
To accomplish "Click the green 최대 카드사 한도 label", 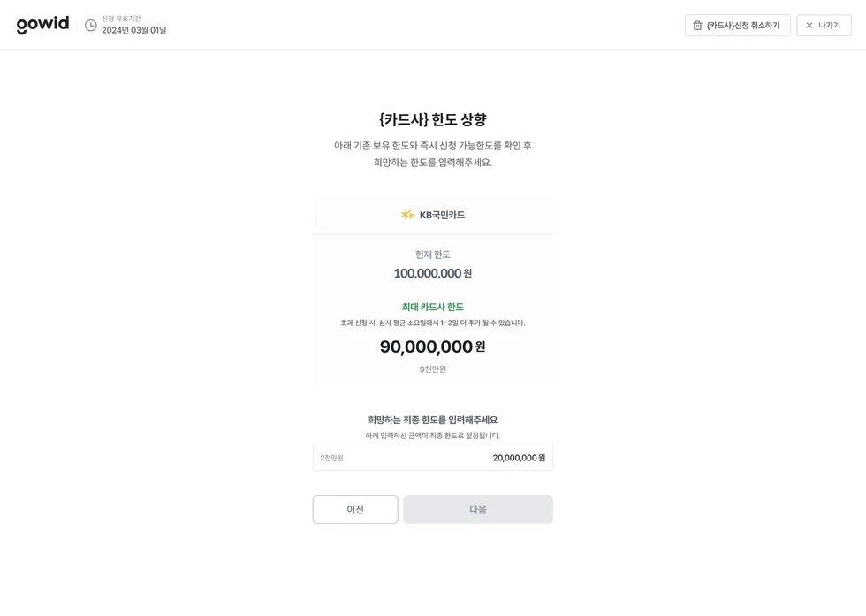I will pyautogui.click(x=432, y=308).
